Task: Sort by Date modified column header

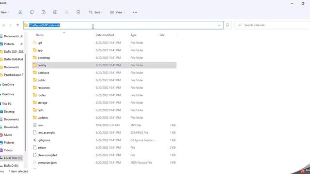Action: pyautogui.click(x=105, y=35)
